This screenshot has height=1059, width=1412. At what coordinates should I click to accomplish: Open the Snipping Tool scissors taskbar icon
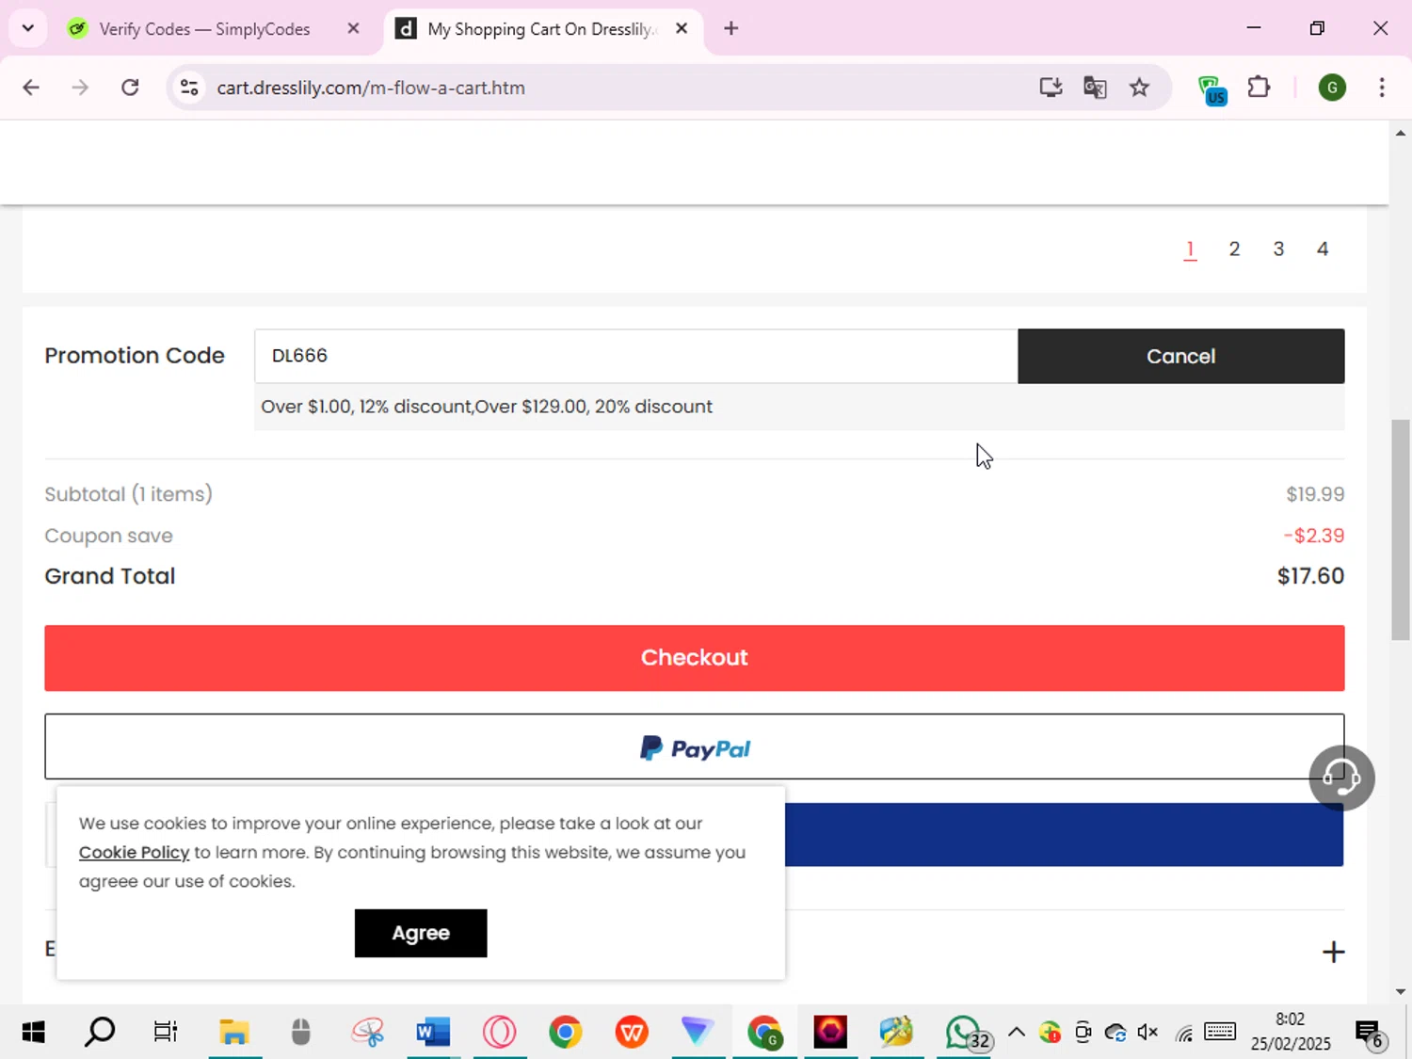coord(367,1033)
